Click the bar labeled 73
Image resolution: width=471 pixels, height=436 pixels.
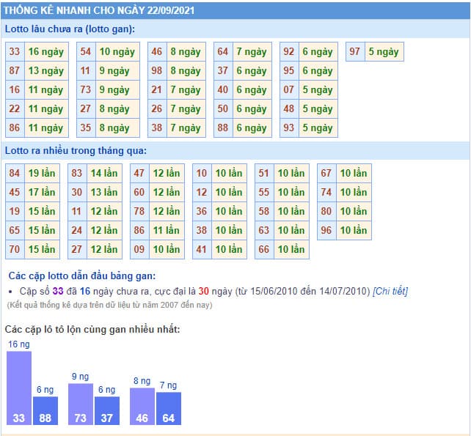[81, 404]
